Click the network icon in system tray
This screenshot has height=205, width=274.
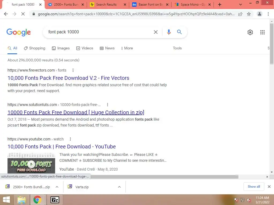click(x=242, y=200)
